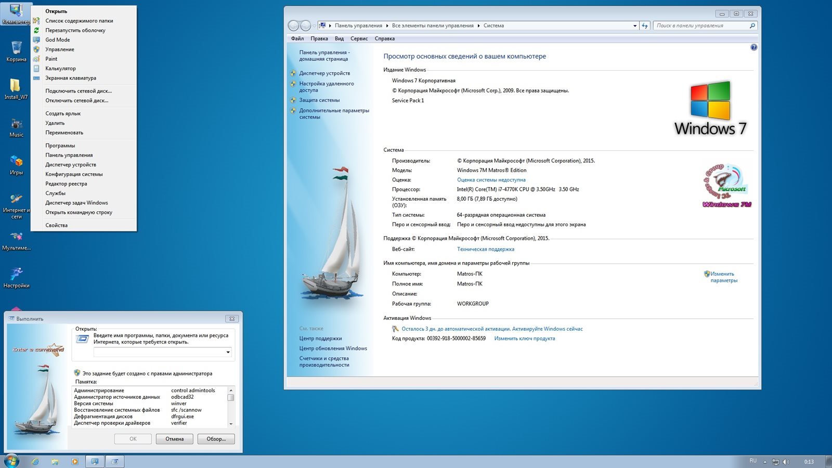Open the Защита системы sidebar link
The height and width of the screenshot is (468, 832).
click(319, 100)
